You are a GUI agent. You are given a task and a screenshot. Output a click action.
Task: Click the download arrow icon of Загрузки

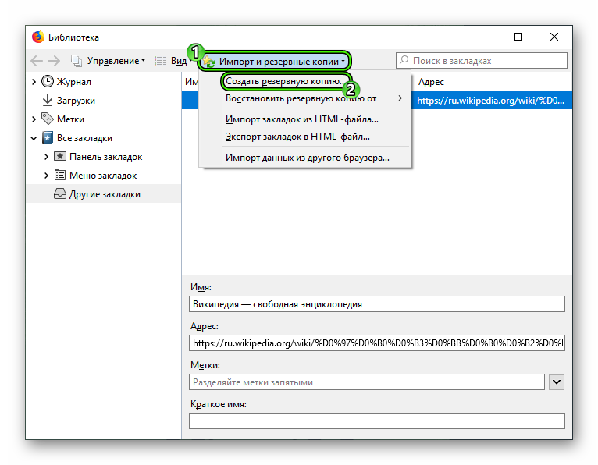click(x=48, y=100)
